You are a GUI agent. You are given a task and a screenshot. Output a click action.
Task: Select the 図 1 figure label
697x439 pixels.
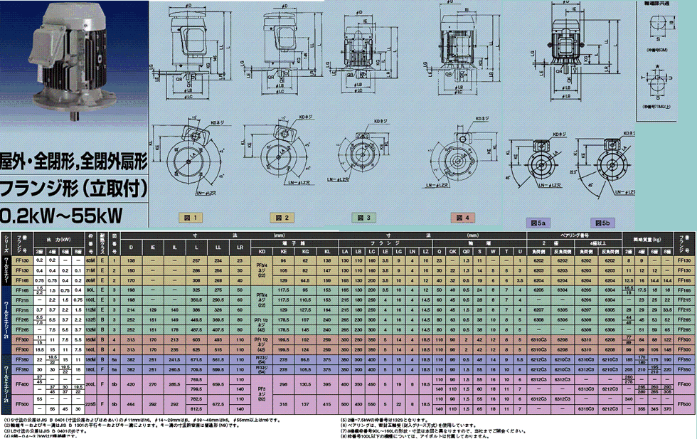coord(192,216)
